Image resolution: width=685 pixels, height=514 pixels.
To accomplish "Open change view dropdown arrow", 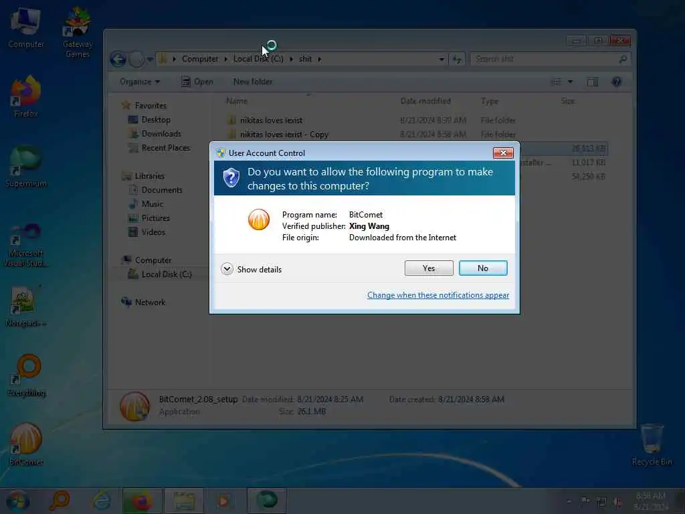I will click(570, 82).
